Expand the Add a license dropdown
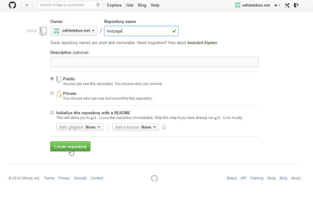Image resolution: width=313 pixels, height=202 pixels. [135, 127]
